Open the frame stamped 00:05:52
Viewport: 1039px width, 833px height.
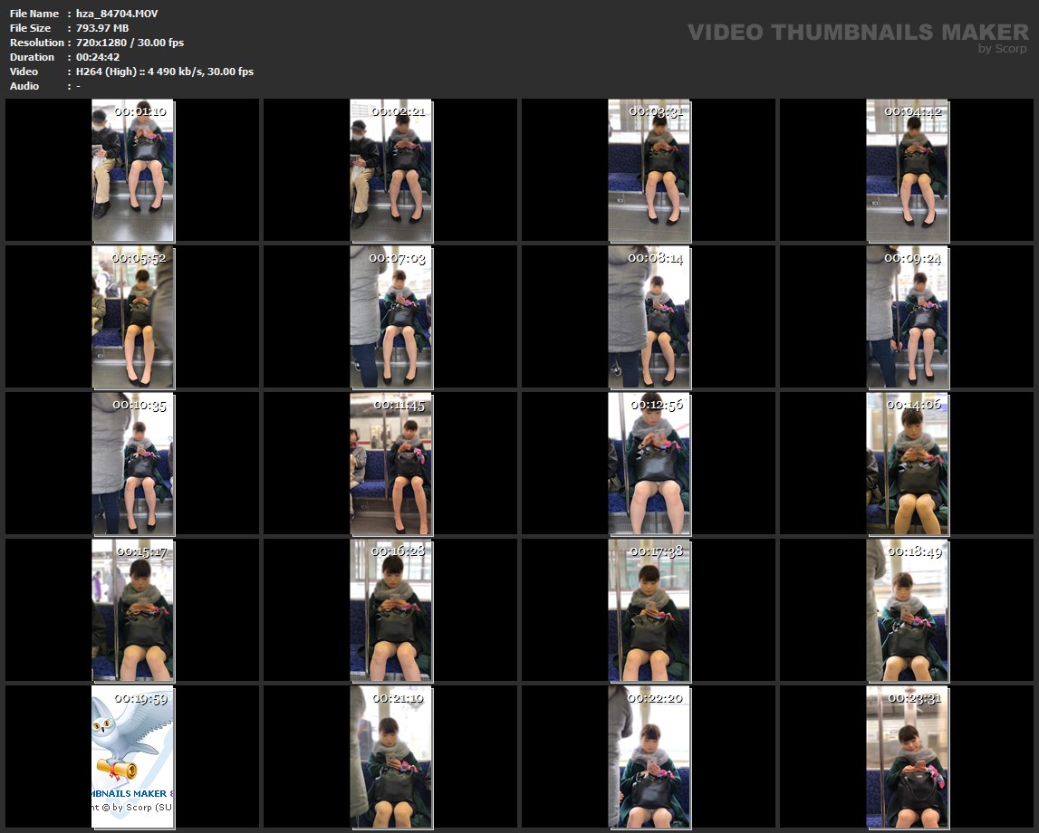click(132, 317)
